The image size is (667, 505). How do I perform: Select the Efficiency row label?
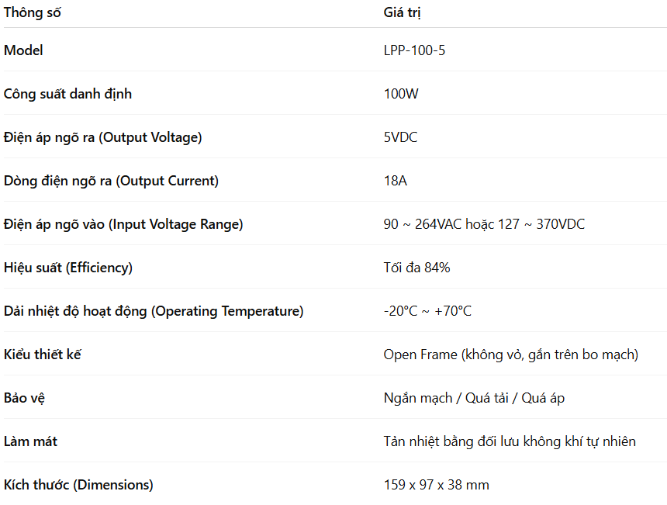(68, 268)
